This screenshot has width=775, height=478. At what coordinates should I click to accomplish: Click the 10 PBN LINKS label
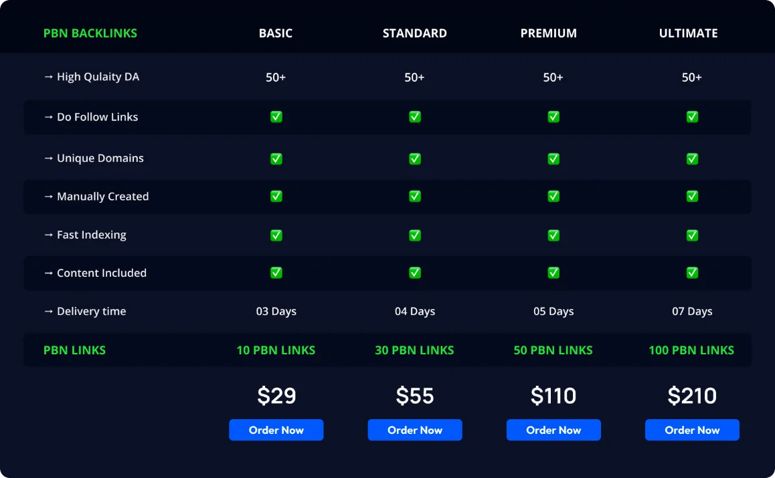coord(276,350)
